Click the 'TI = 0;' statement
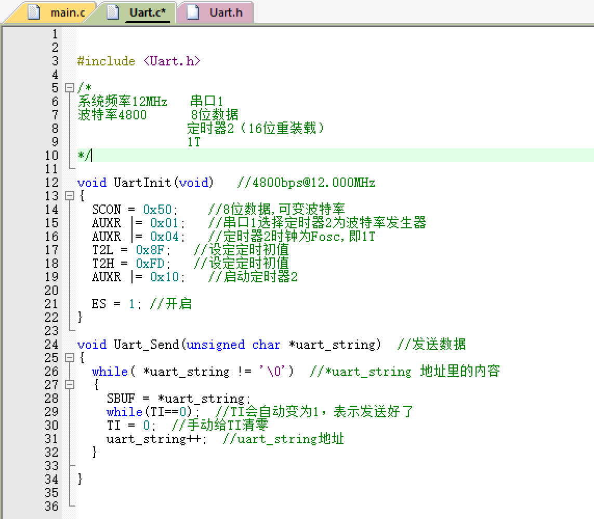The height and width of the screenshot is (519, 594). coord(130,425)
